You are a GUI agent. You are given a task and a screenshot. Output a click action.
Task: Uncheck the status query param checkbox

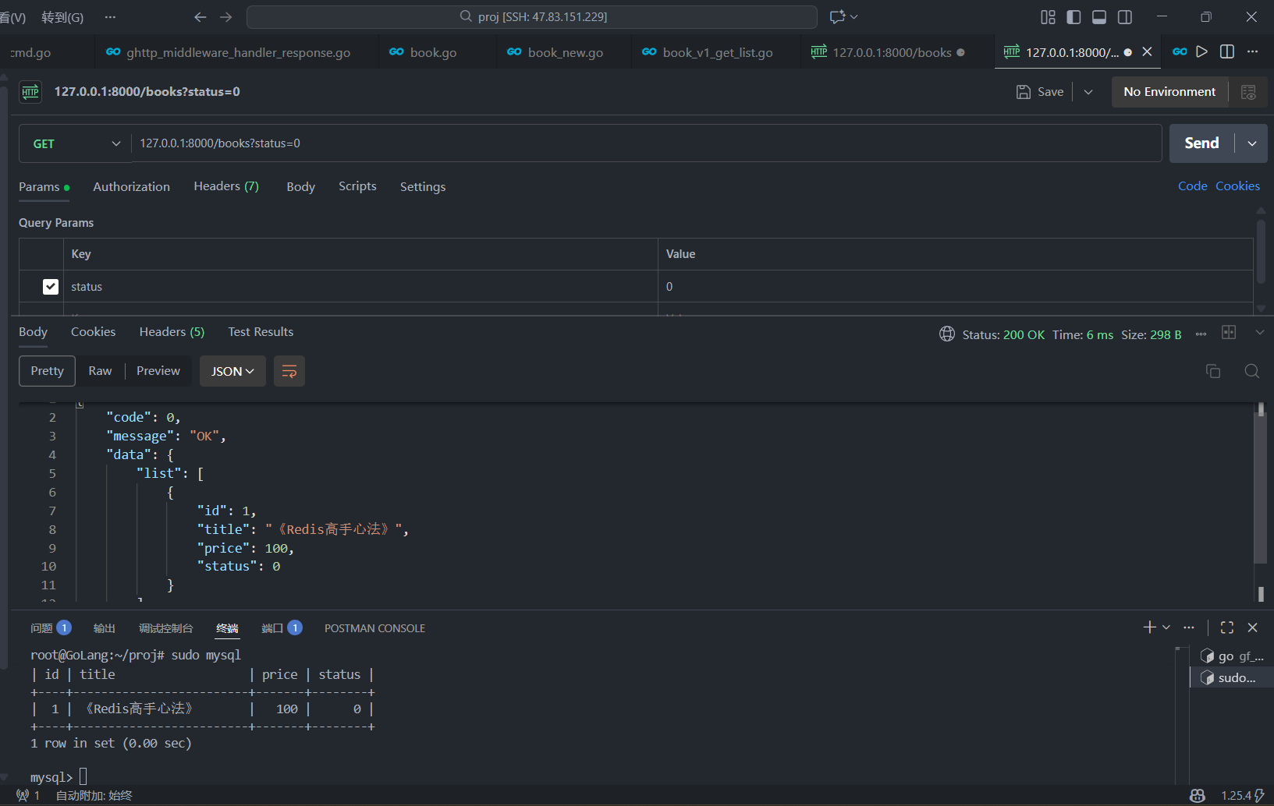click(51, 287)
